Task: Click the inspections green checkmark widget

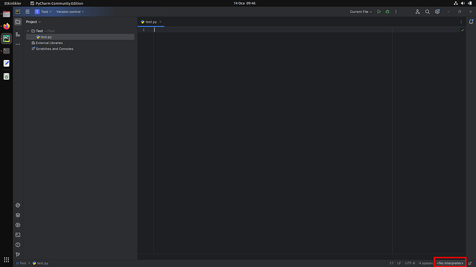Action: click(462, 30)
